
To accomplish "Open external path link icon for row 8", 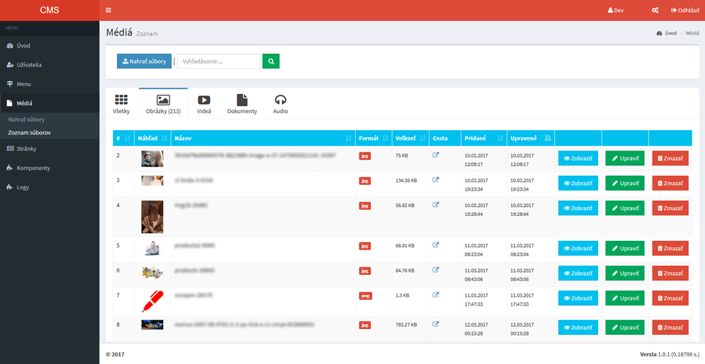I will [435, 323].
